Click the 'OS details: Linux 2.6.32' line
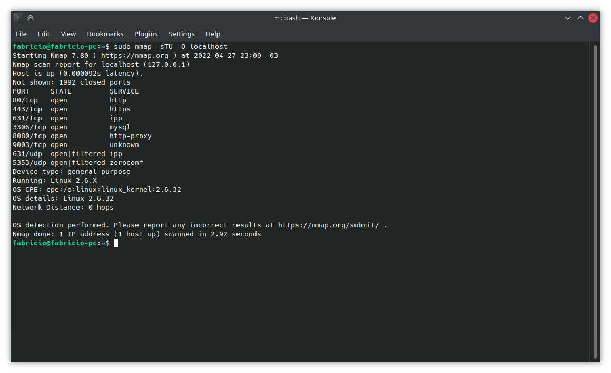The width and height of the screenshot is (611, 373). tap(63, 199)
